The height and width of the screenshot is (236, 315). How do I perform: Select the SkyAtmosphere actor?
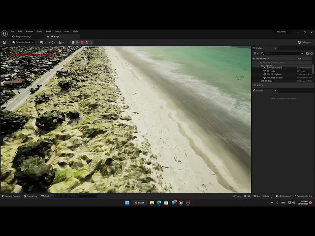[x=282, y=68]
